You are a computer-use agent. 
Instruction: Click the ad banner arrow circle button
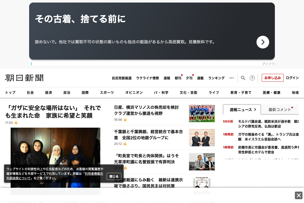tap(263, 42)
